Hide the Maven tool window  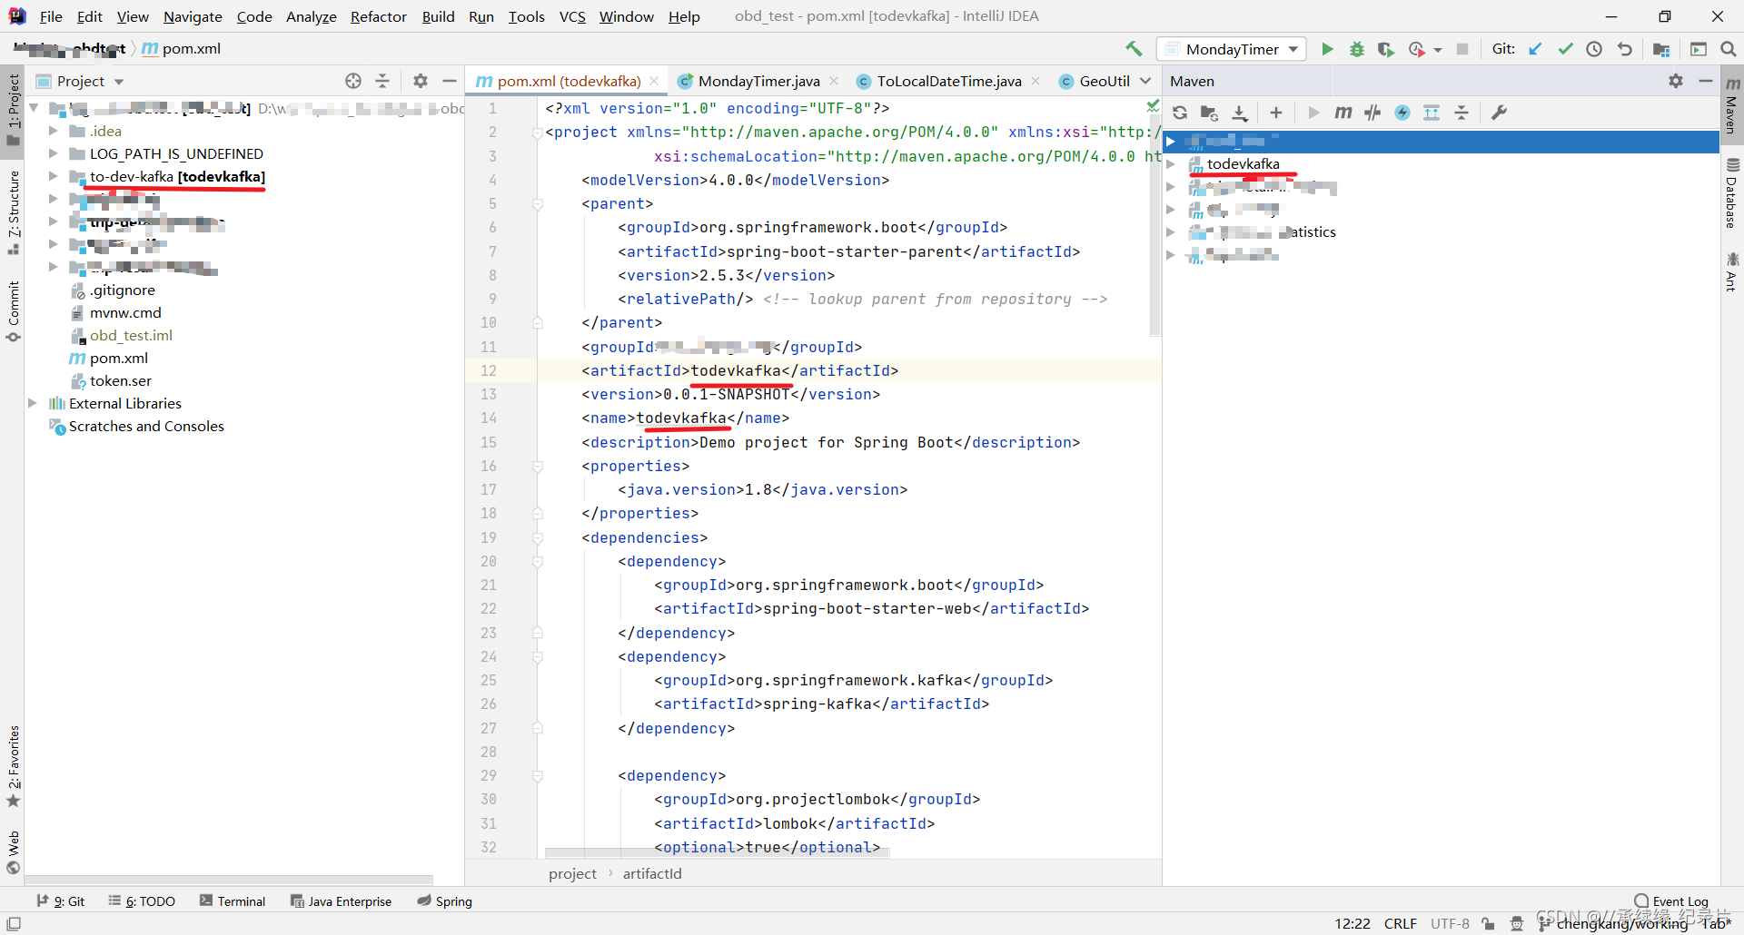pos(1705,81)
